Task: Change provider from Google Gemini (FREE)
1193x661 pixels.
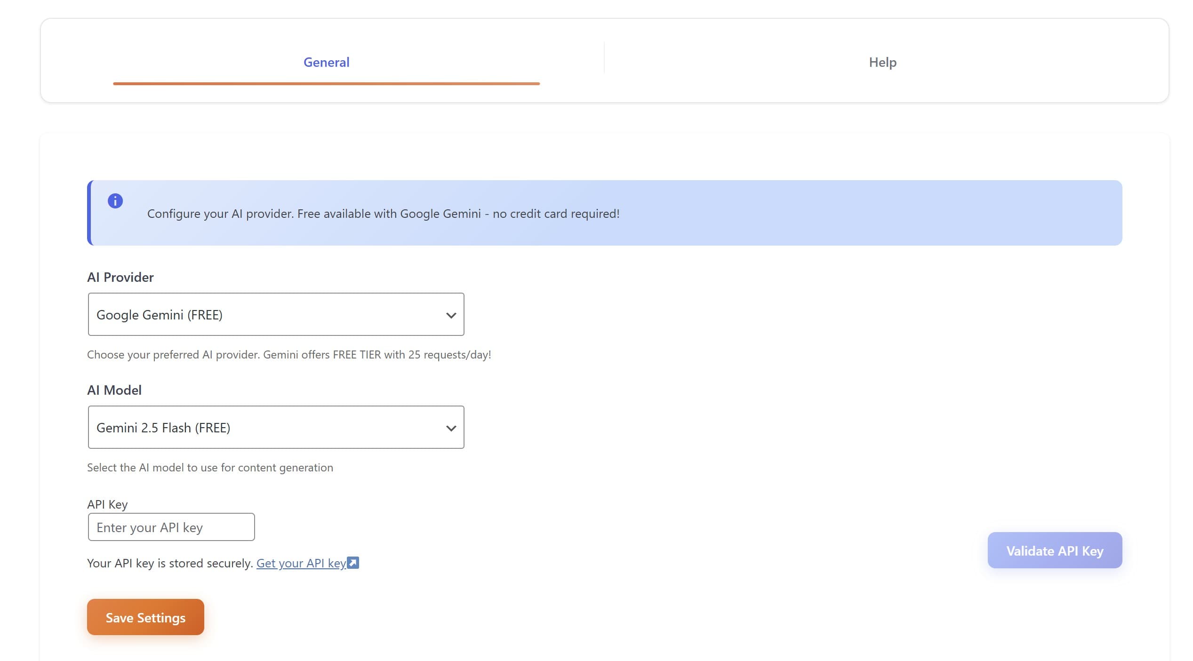Action: coord(275,314)
